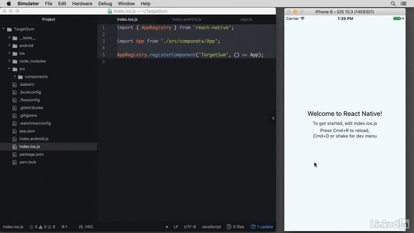Select the components folder label
This screenshot has width=414, height=233.
coord(36,76)
